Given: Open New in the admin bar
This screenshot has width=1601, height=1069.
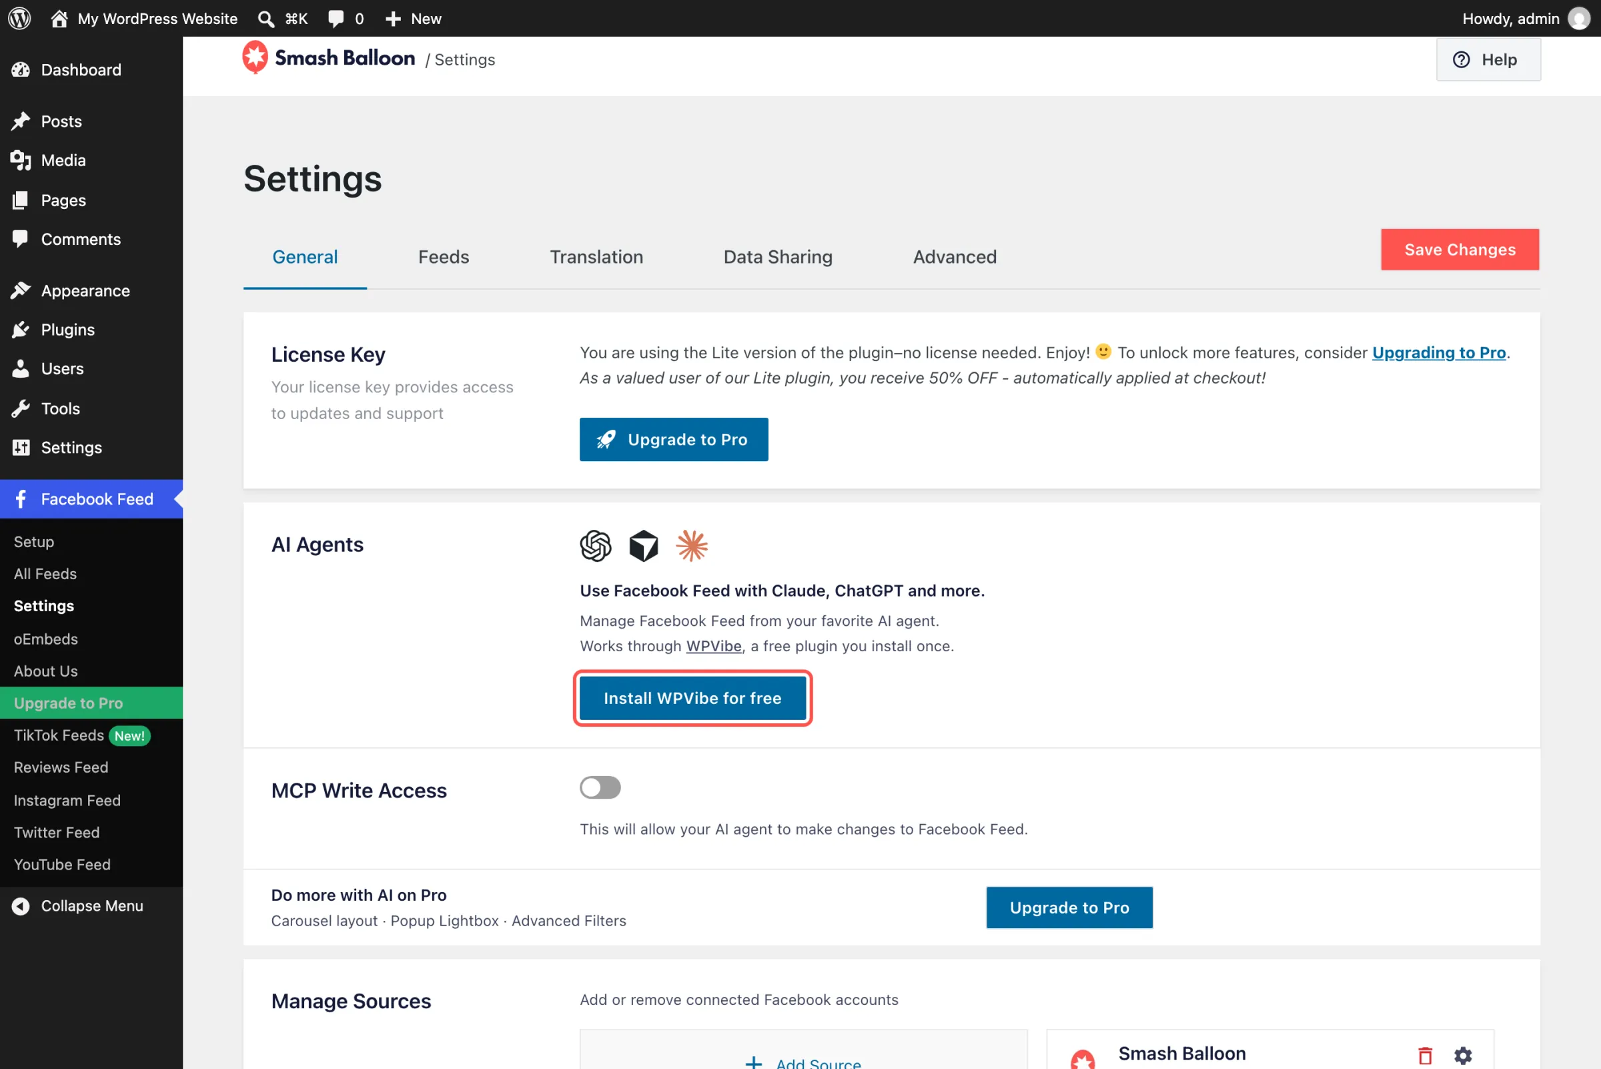Looking at the screenshot, I should coord(414,19).
